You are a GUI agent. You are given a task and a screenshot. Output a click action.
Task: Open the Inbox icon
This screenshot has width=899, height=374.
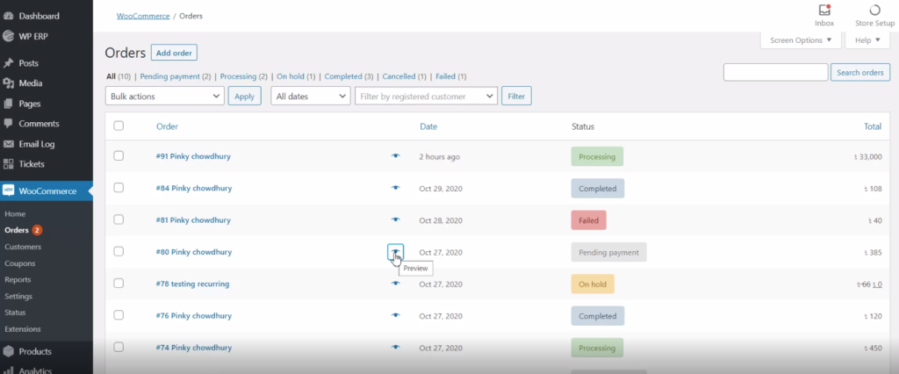tap(823, 11)
